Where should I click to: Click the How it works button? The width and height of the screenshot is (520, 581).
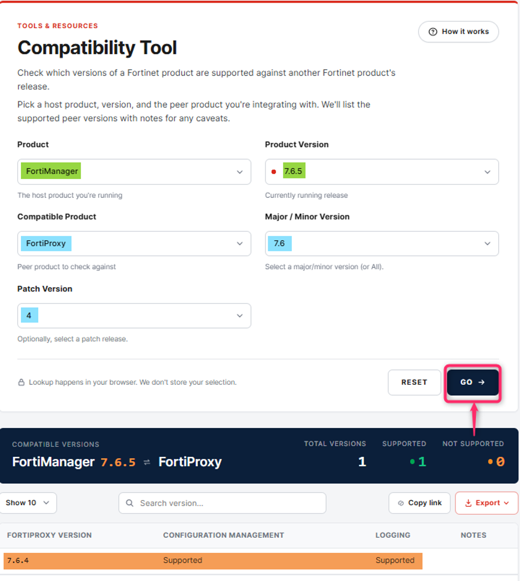click(459, 32)
